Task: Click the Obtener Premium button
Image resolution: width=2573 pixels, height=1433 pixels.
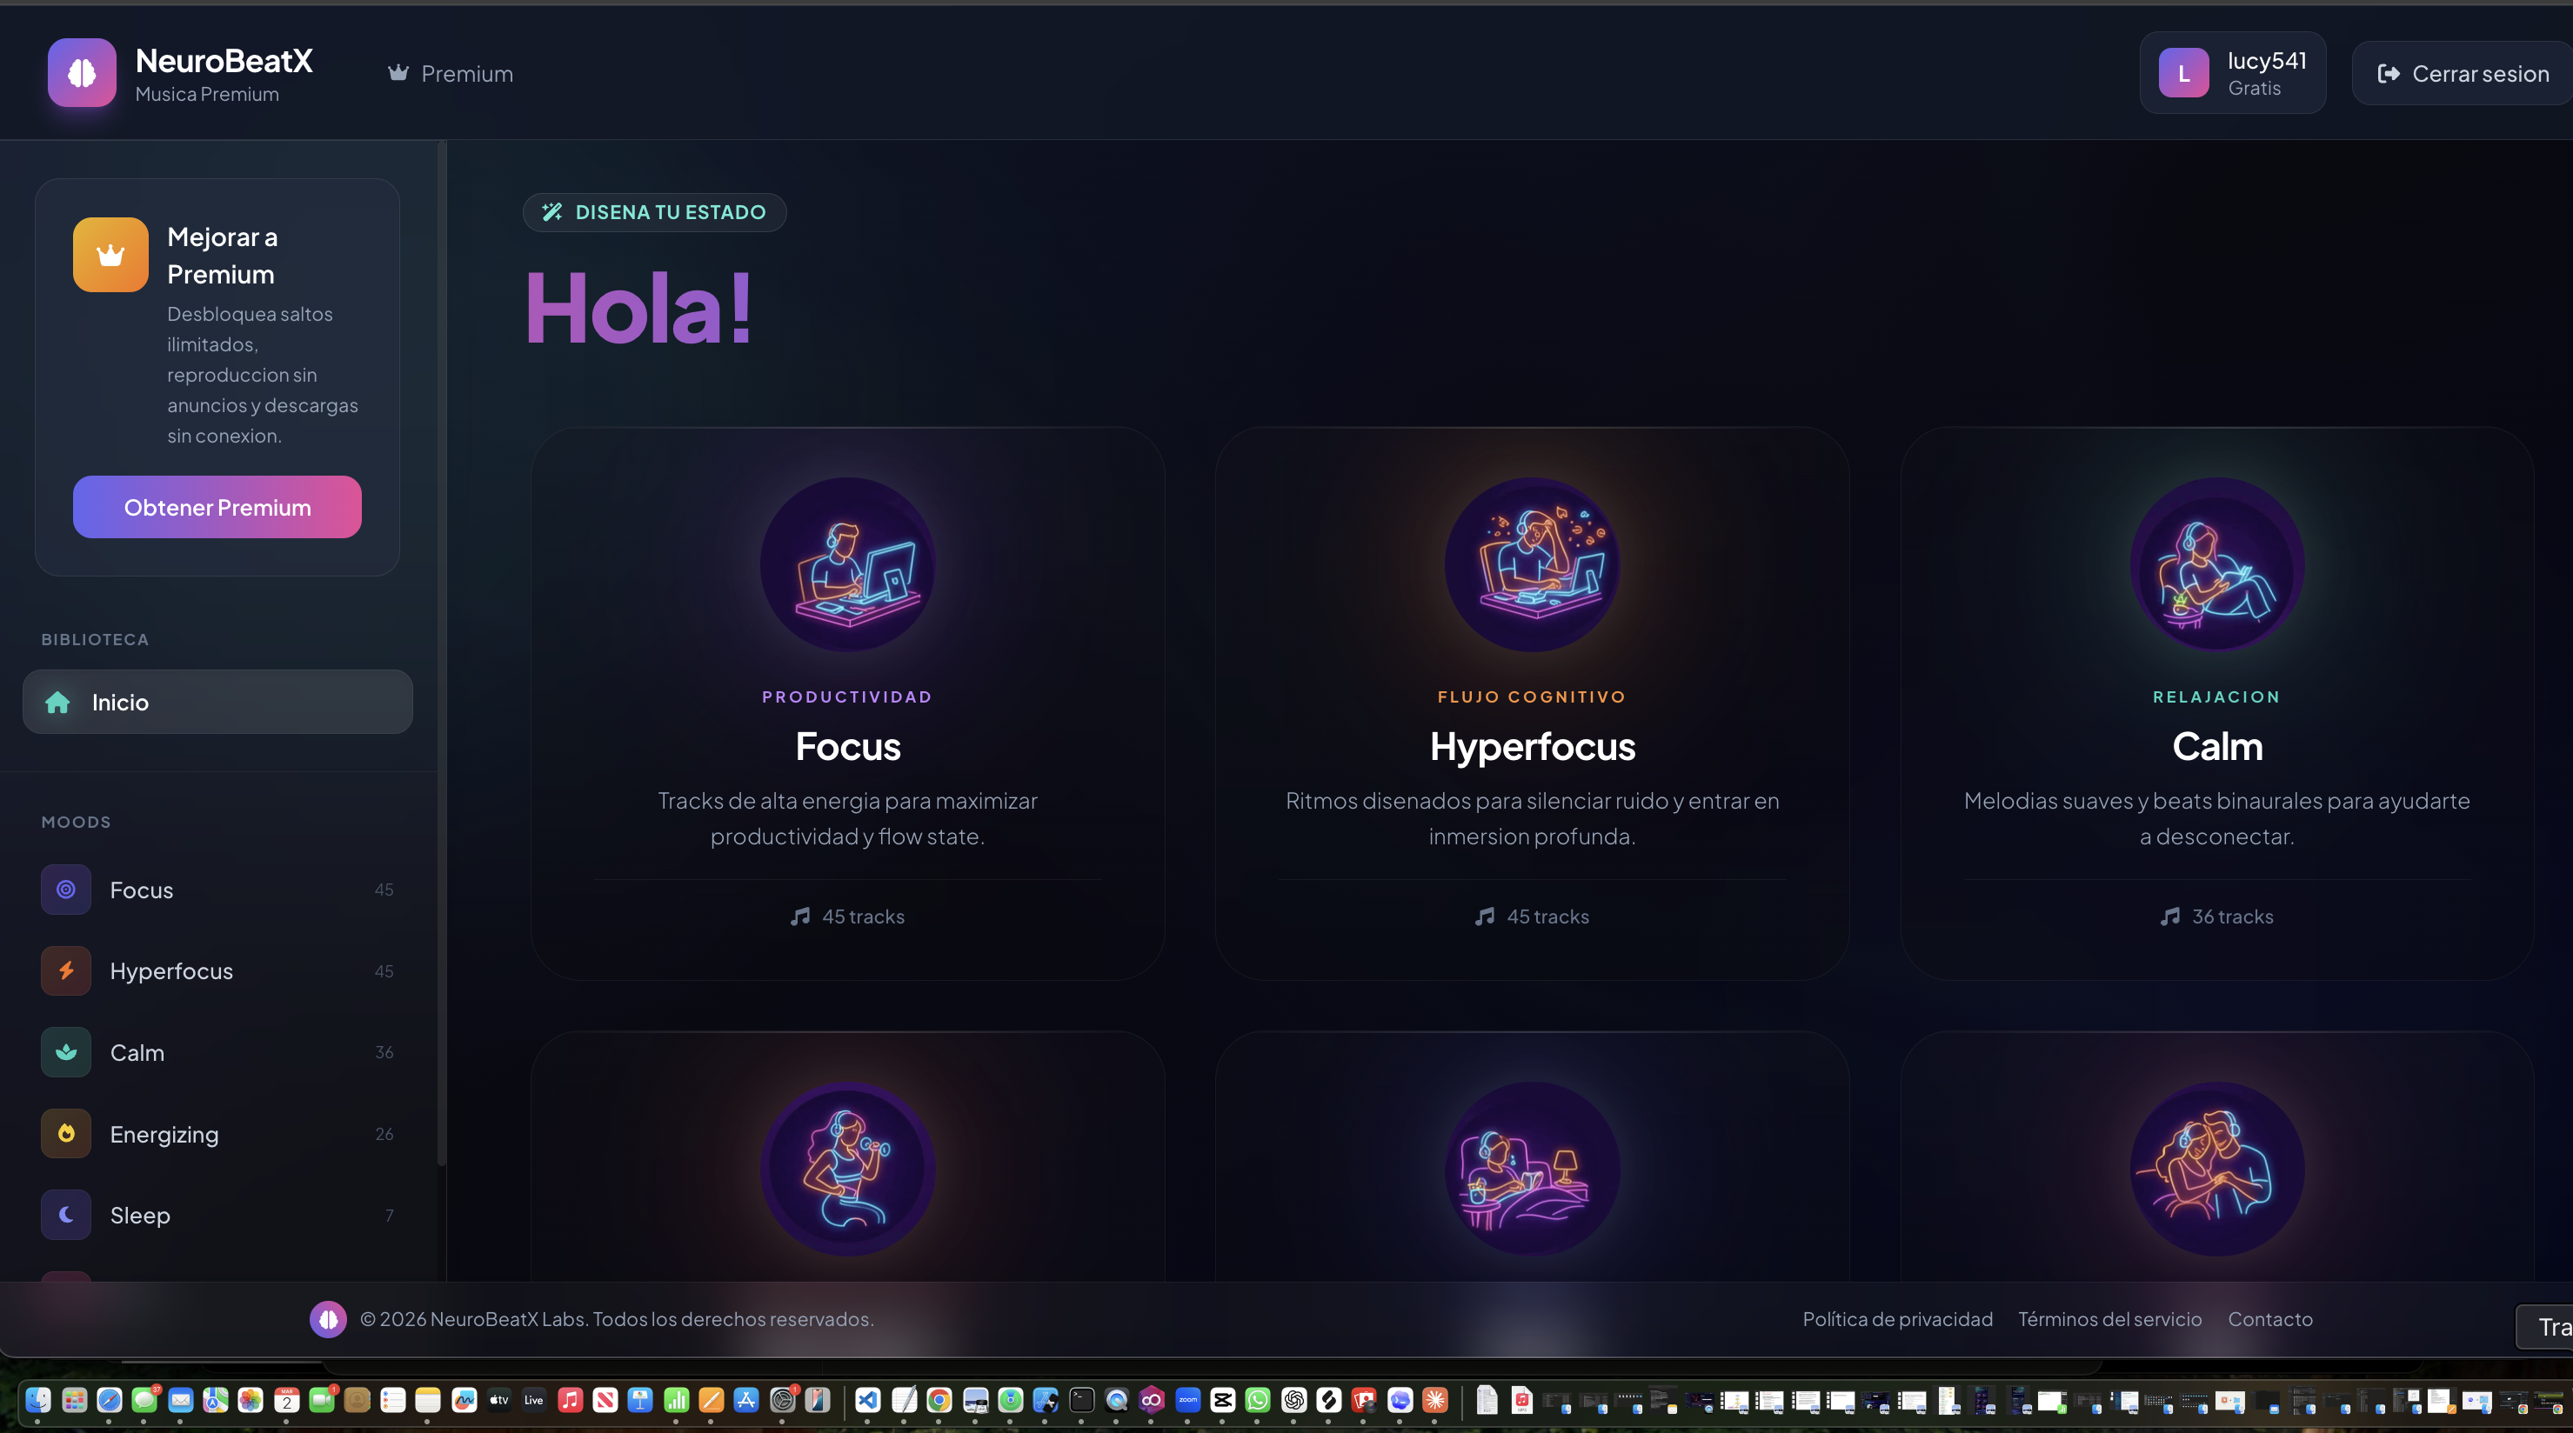Action: click(216, 506)
